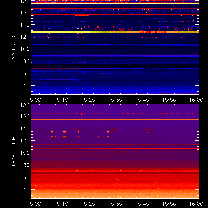Click 15:00 time label under San Vito plot
The image size is (208, 208).
click(x=34, y=100)
